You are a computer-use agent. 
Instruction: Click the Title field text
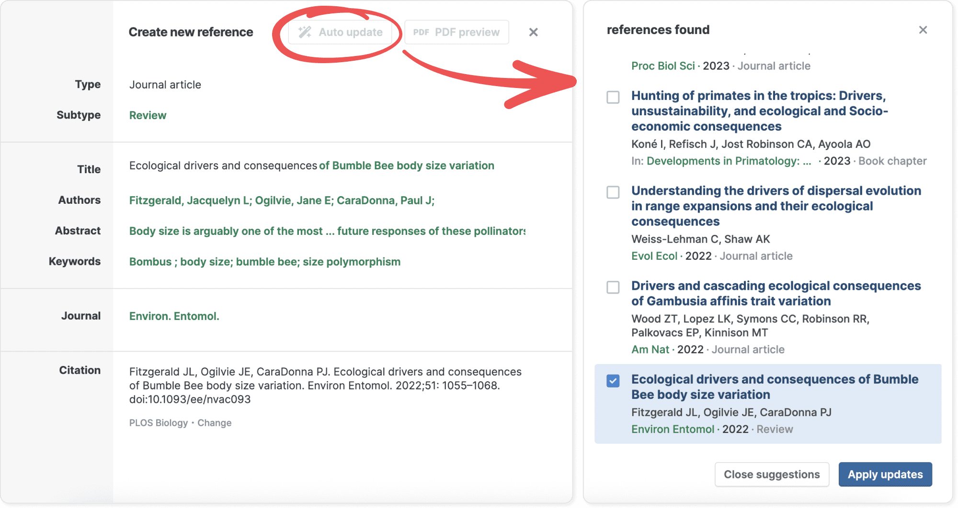click(311, 166)
